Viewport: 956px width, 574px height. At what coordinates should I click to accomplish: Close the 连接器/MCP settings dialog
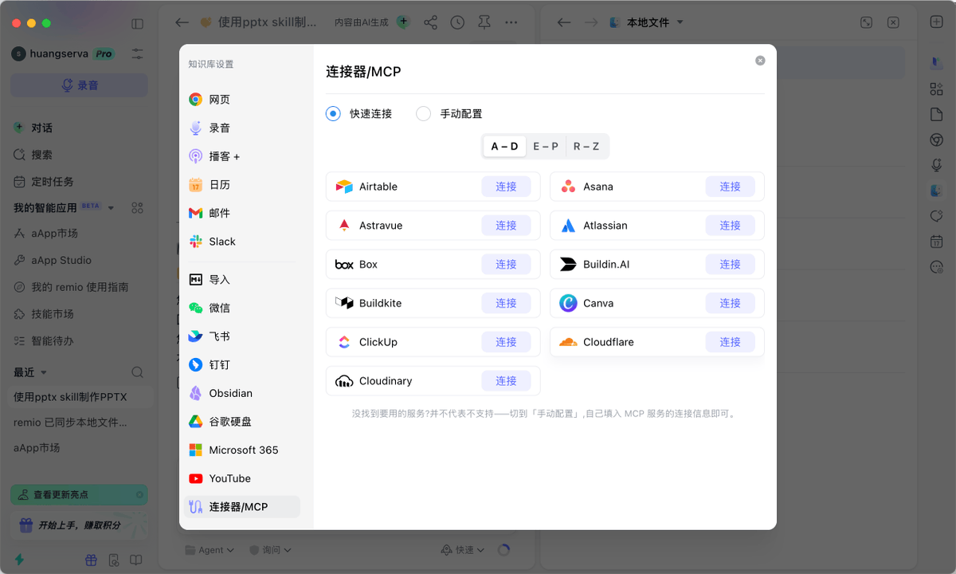(x=760, y=61)
